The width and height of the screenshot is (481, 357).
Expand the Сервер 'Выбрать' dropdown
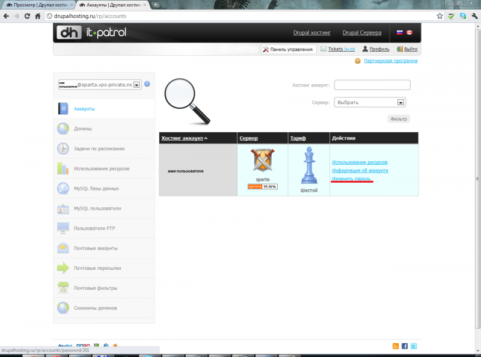click(401, 102)
